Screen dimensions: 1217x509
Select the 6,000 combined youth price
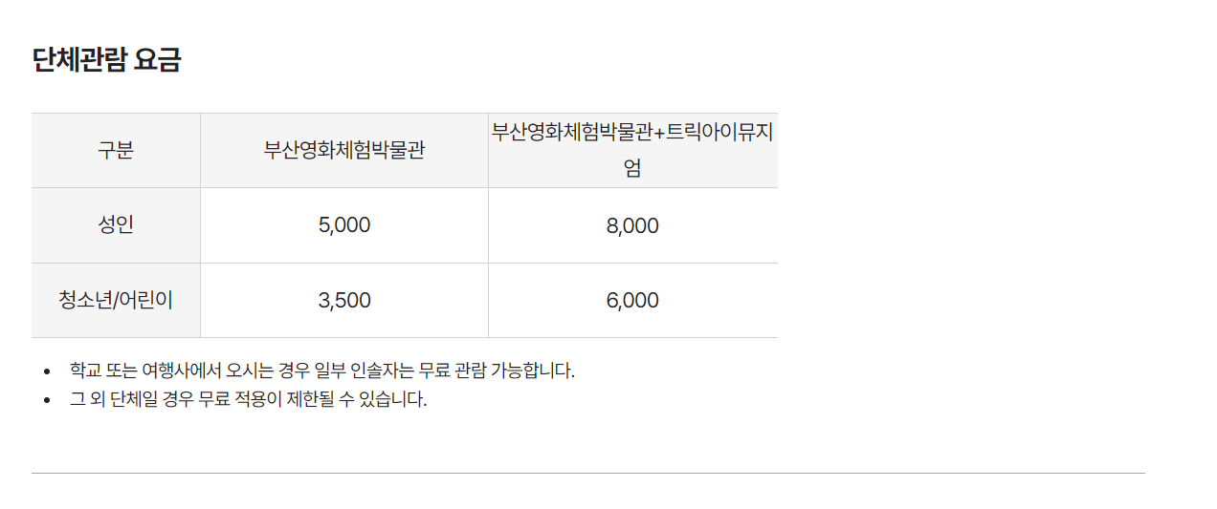click(x=632, y=301)
